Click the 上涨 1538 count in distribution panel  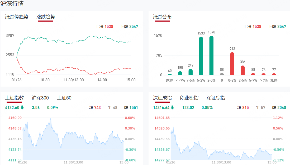(x=252, y=27)
